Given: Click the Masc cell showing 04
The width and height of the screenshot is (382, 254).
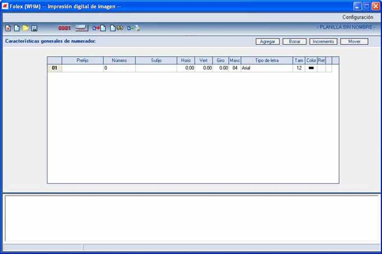Looking at the screenshot, I should (x=235, y=68).
